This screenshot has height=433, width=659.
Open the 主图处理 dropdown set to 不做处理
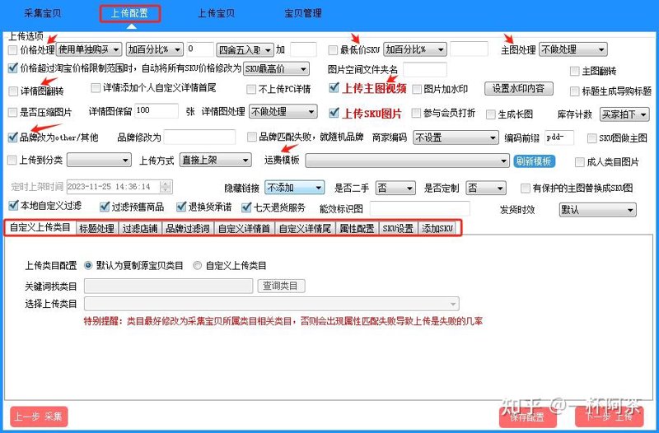[573, 49]
